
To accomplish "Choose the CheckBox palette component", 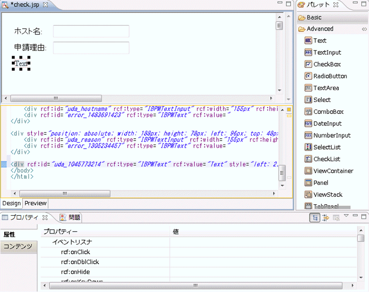I will [x=327, y=64].
